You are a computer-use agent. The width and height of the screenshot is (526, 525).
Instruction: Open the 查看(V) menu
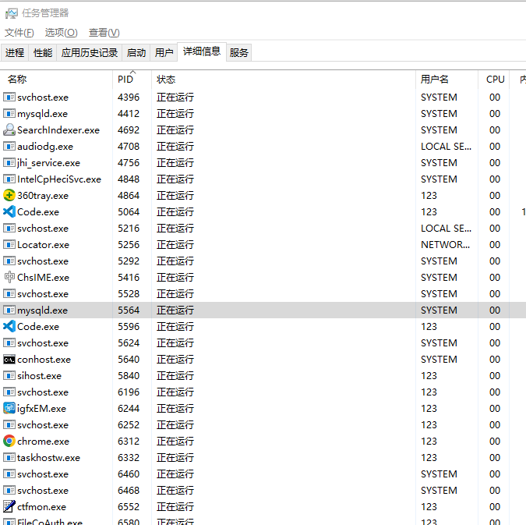point(104,33)
